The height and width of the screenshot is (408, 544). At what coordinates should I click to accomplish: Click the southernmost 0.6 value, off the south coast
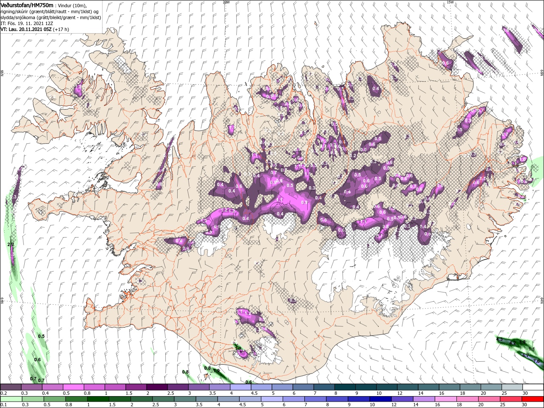point(249,382)
